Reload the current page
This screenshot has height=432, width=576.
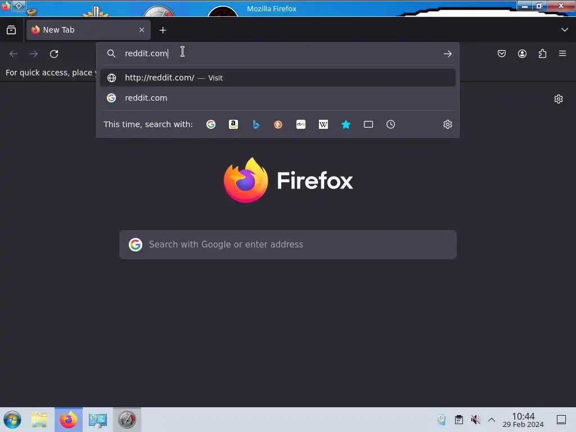(x=54, y=54)
